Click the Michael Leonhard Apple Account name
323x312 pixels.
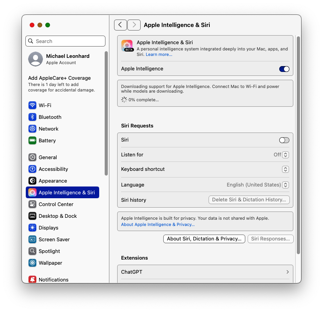tap(68, 56)
